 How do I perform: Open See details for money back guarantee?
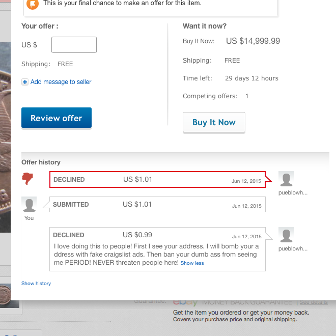tap(314, 302)
